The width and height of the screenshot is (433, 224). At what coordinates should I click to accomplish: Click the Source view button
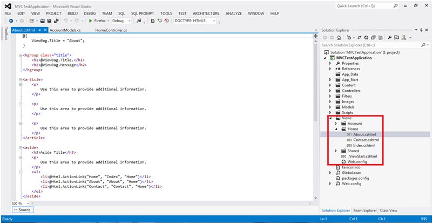tap(22, 210)
